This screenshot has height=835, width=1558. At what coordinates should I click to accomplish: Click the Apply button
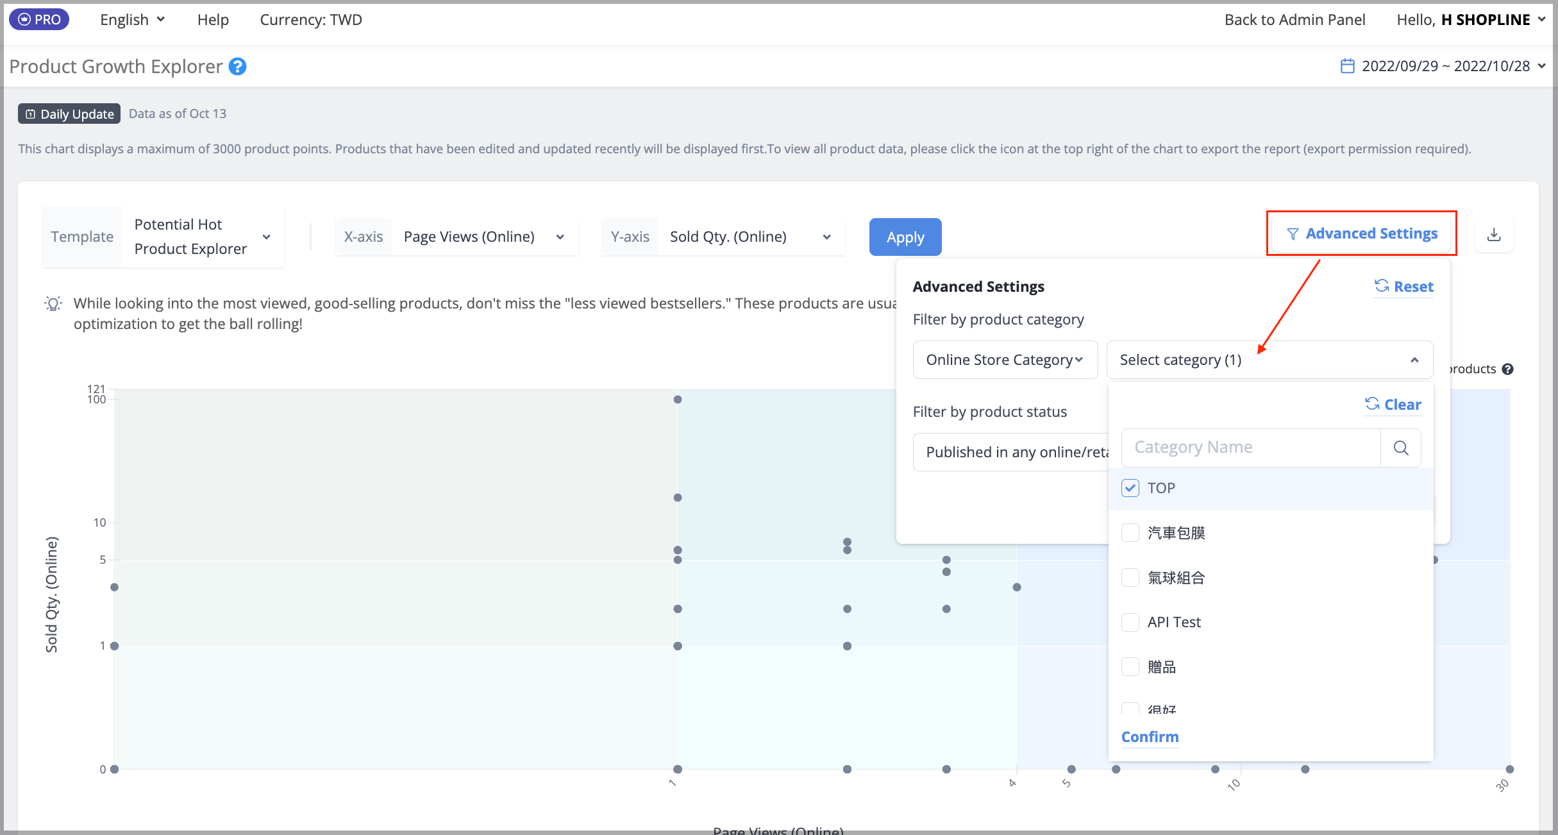(x=905, y=237)
